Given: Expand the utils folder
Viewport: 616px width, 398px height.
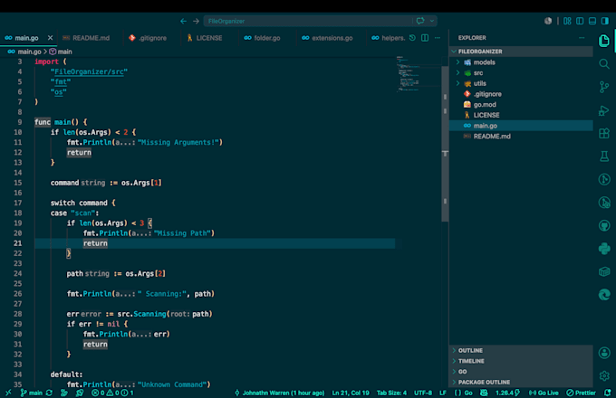Looking at the screenshot, I should point(457,83).
